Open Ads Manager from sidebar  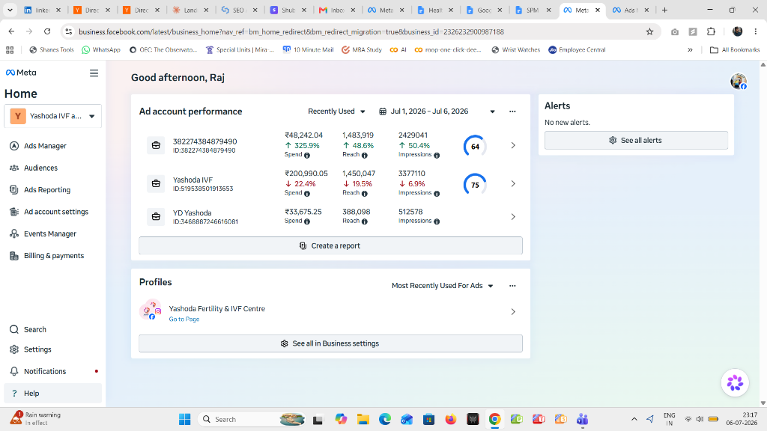coord(45,146)
